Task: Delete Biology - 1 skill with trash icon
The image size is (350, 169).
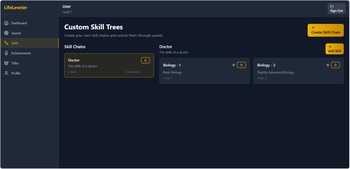Action: [241, 65]
